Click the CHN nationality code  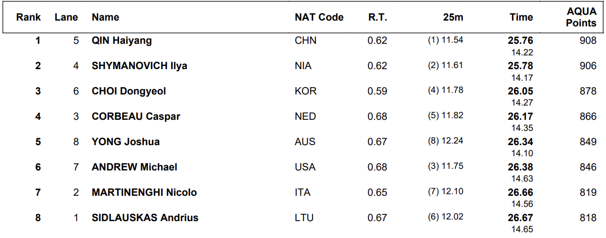point(306,41)
